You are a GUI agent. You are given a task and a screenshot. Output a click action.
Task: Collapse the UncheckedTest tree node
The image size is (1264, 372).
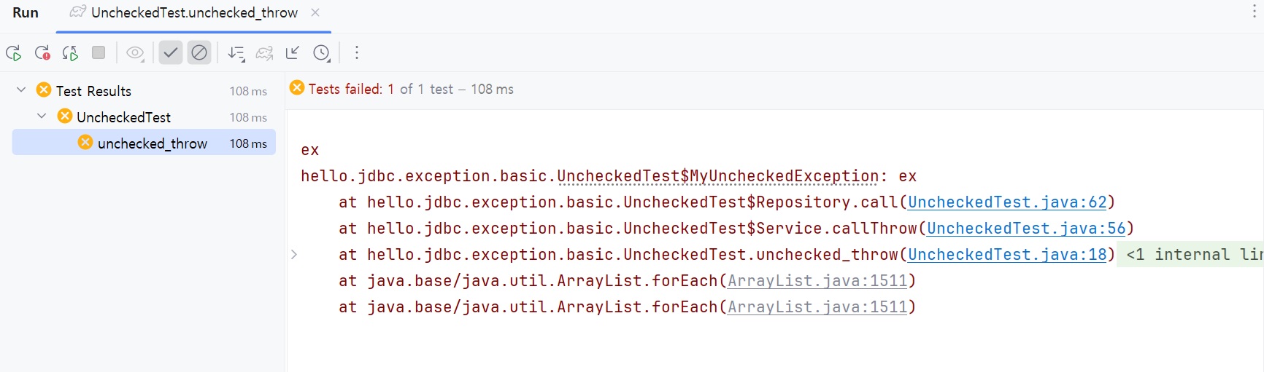[x=42, y=116]
